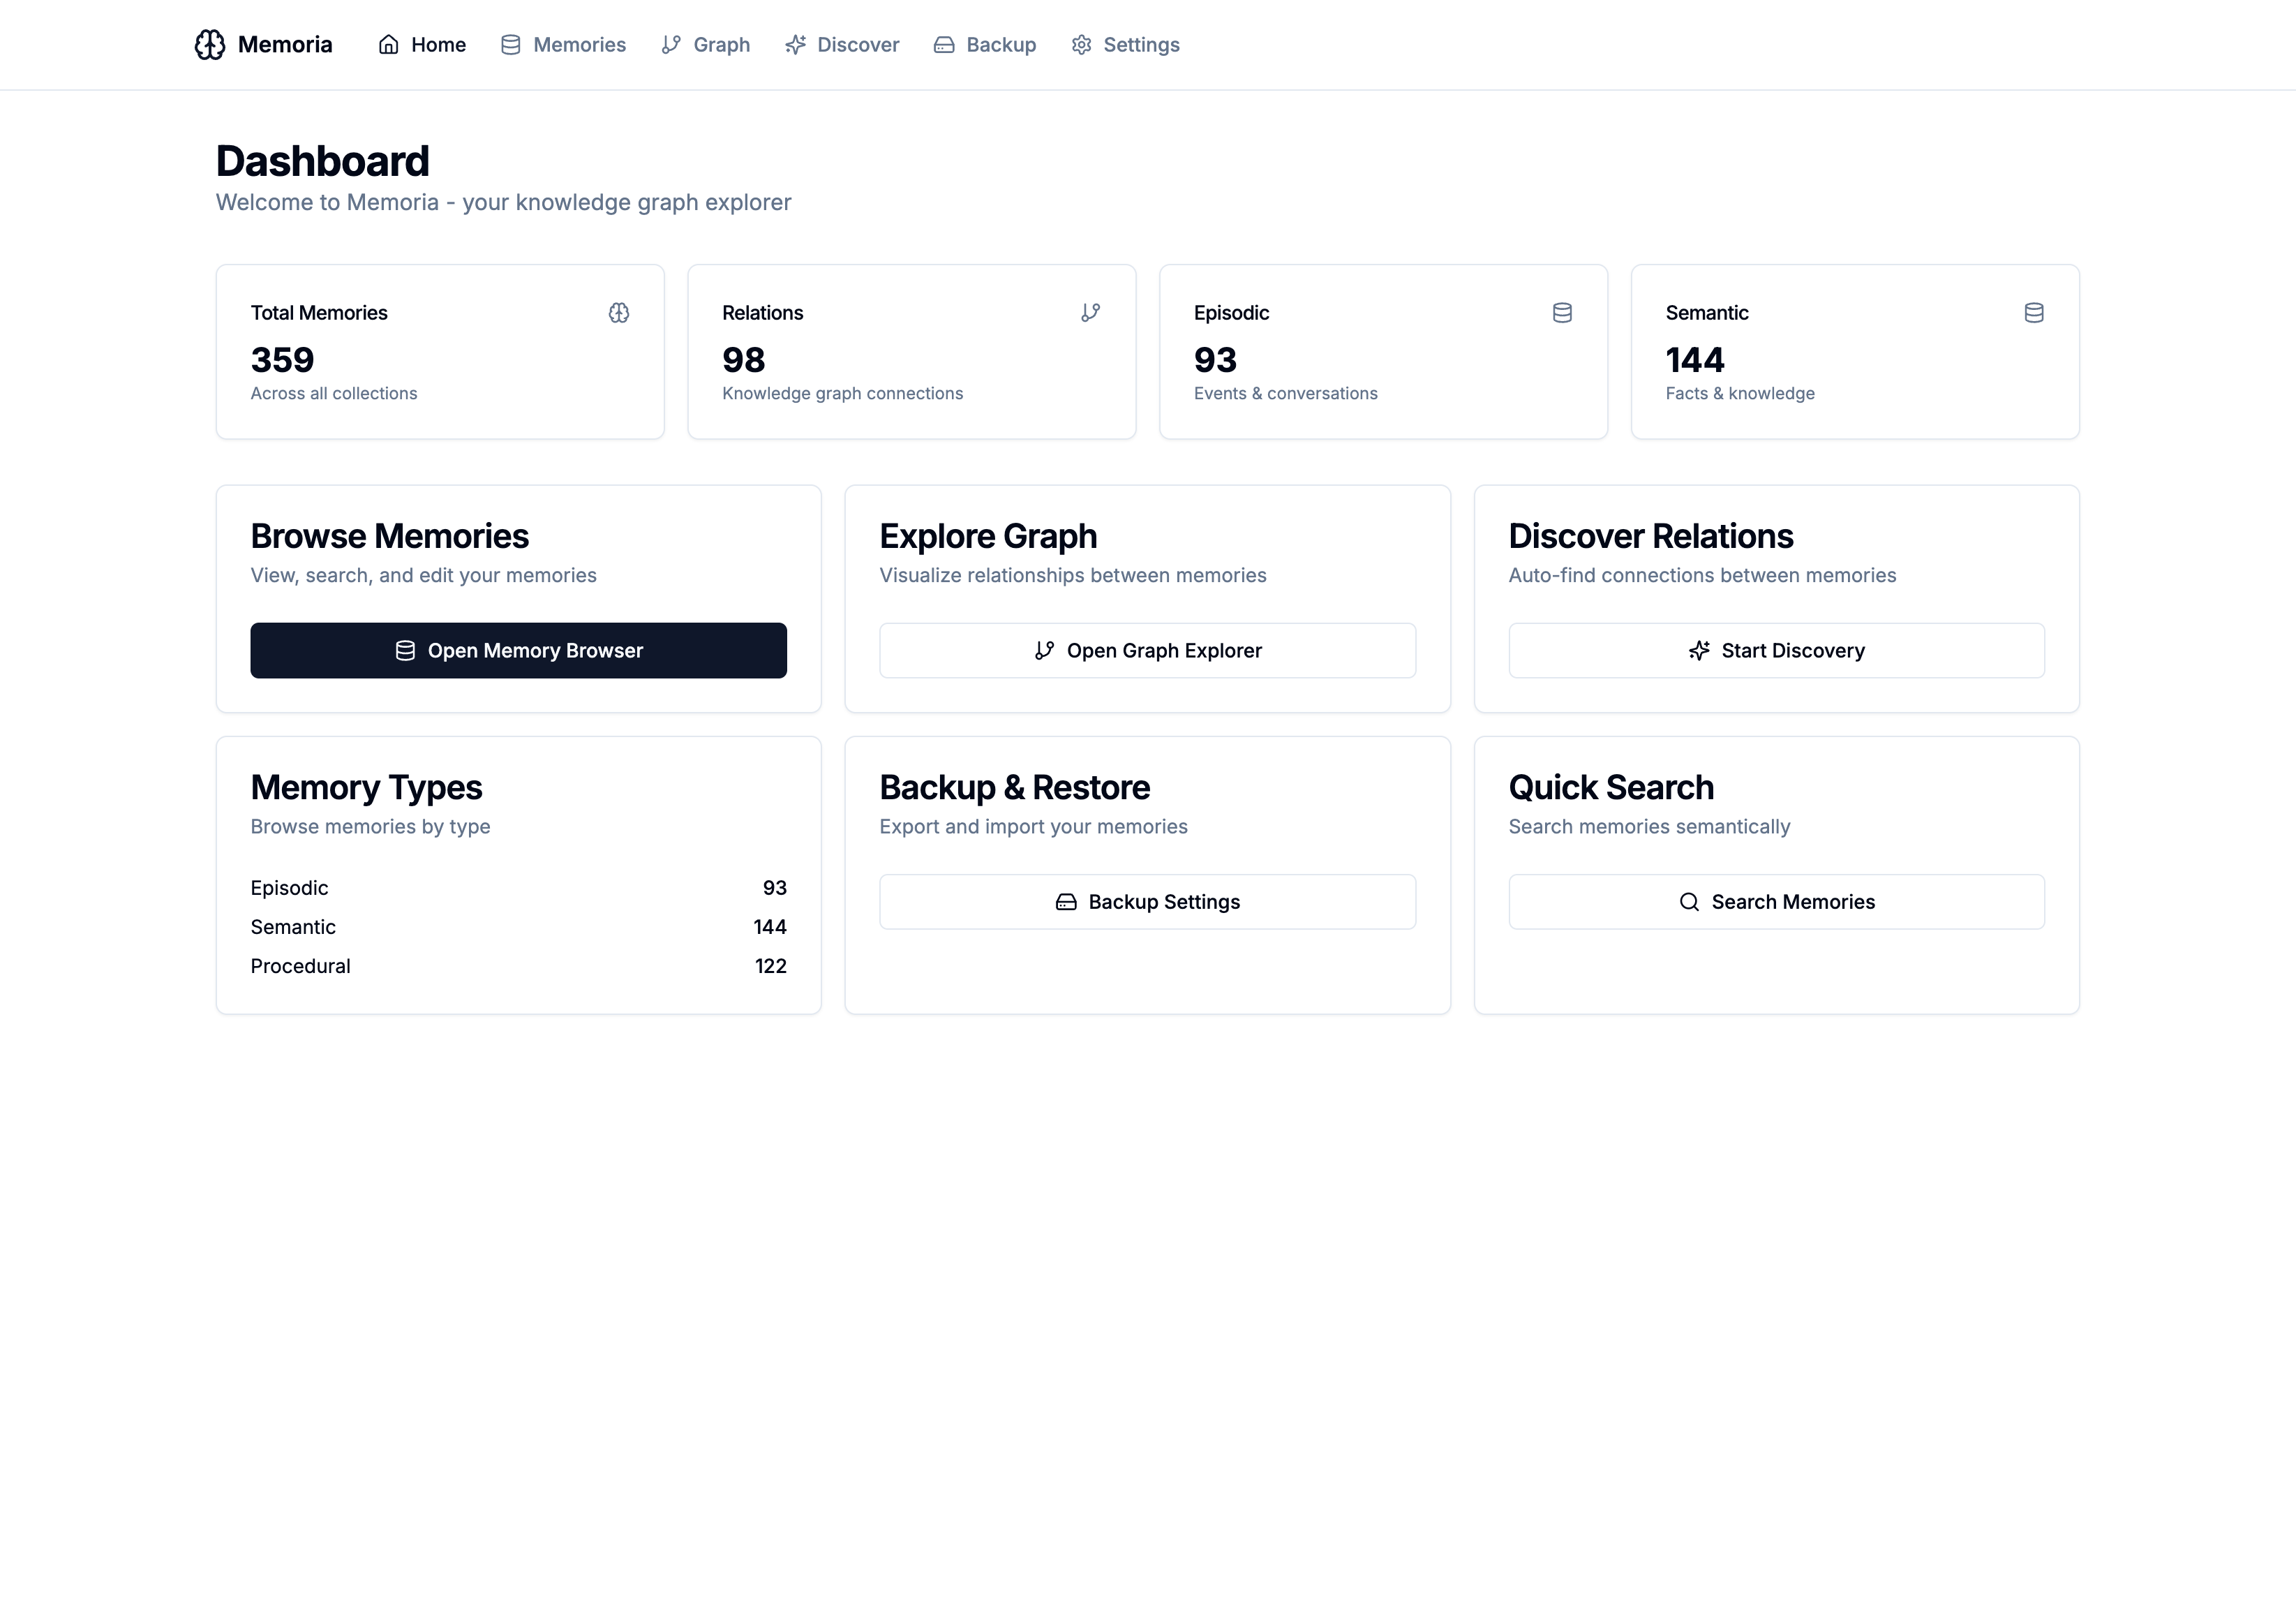The image size is (2296, 1618).
Task: Click the database icon on the Semantic card
Action: point(2034,312)
